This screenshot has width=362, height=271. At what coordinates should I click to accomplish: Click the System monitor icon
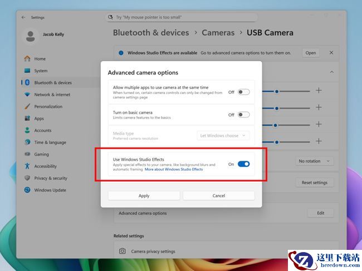click(27, 71)
